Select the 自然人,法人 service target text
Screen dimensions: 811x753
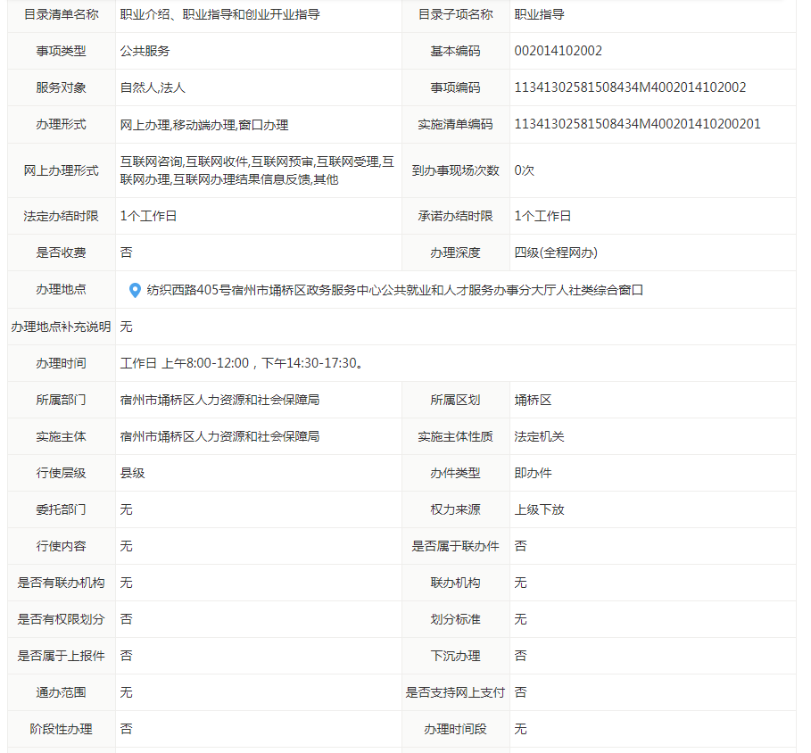click(153, 87)
